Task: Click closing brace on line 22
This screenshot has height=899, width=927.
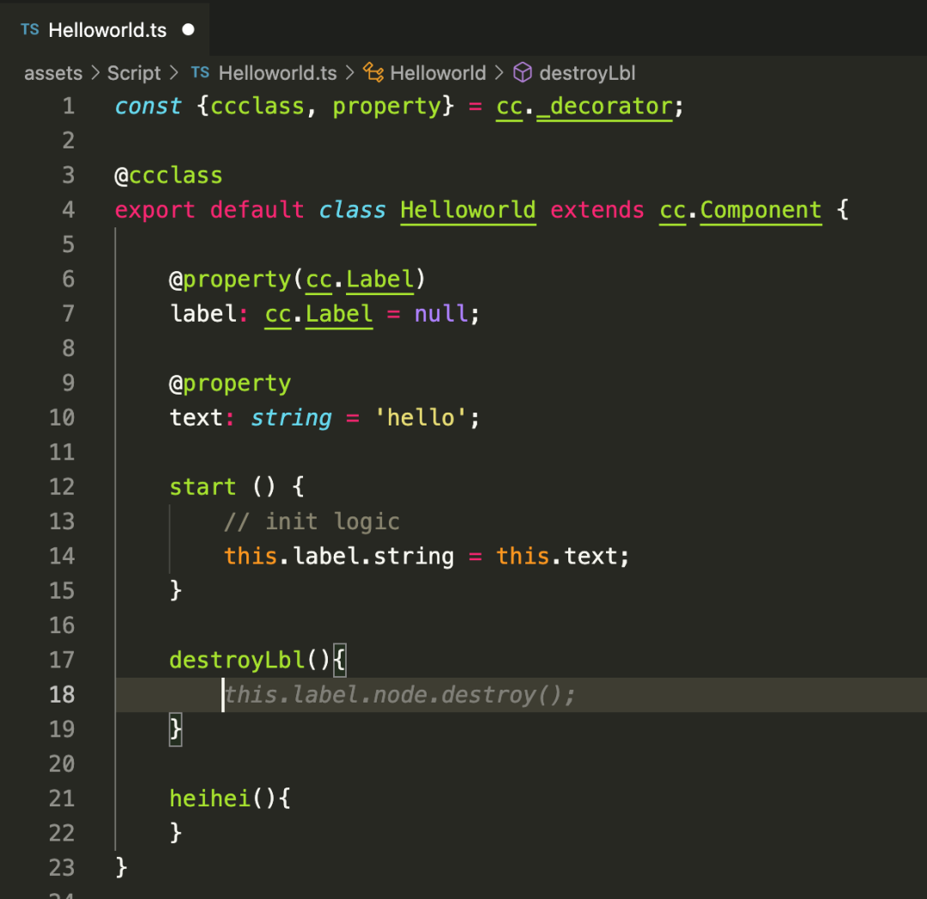Action: tap(176, 834)
